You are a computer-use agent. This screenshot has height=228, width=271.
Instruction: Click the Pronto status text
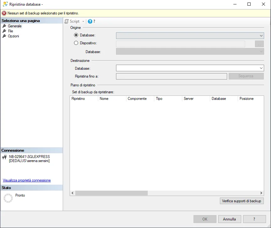(x=20, y=195)
